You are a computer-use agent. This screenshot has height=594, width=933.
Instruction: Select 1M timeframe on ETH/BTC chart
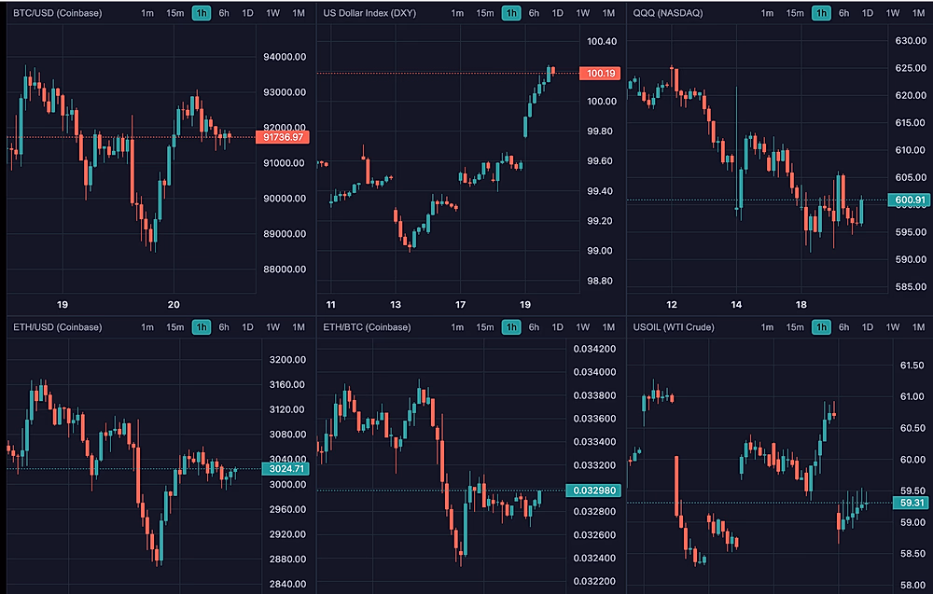click(607, 327)
